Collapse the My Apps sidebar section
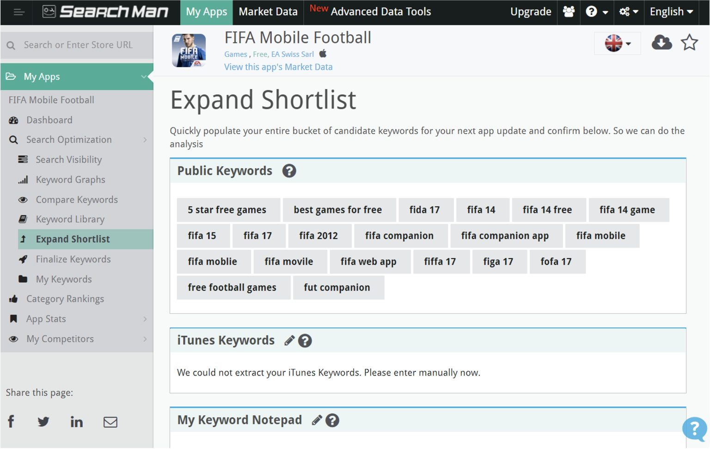 [77, 77]
